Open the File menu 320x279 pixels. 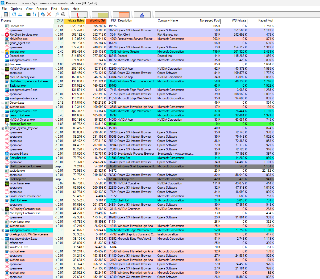coord(4,9)
